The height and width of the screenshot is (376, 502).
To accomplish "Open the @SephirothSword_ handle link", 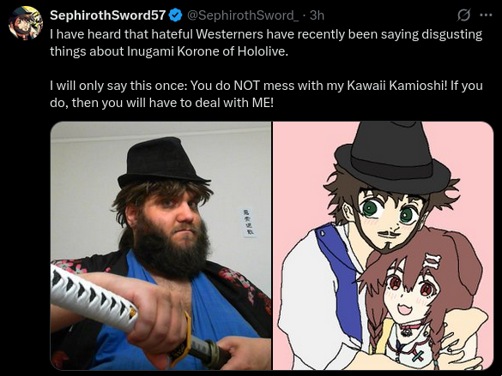I will (x=243, y=15).
